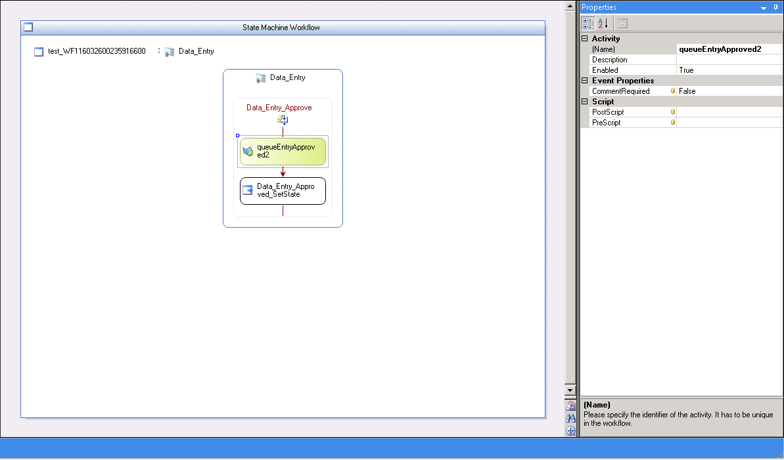The height and width of the screenshot is (460, 784).
Task: Click the Data_Entry_Approve event lightning icon
Action: [x=283, y=119]
